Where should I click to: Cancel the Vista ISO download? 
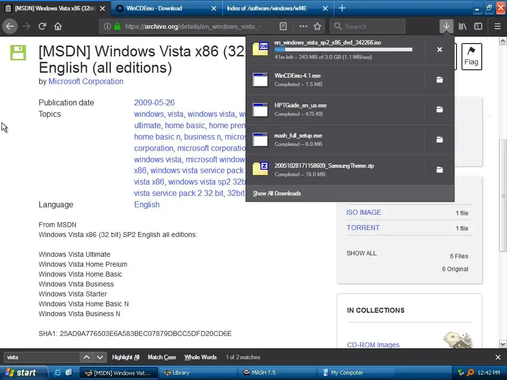[440, 49]
